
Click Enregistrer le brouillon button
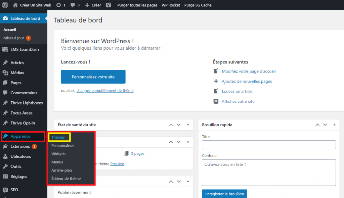(x=224, y=194)
